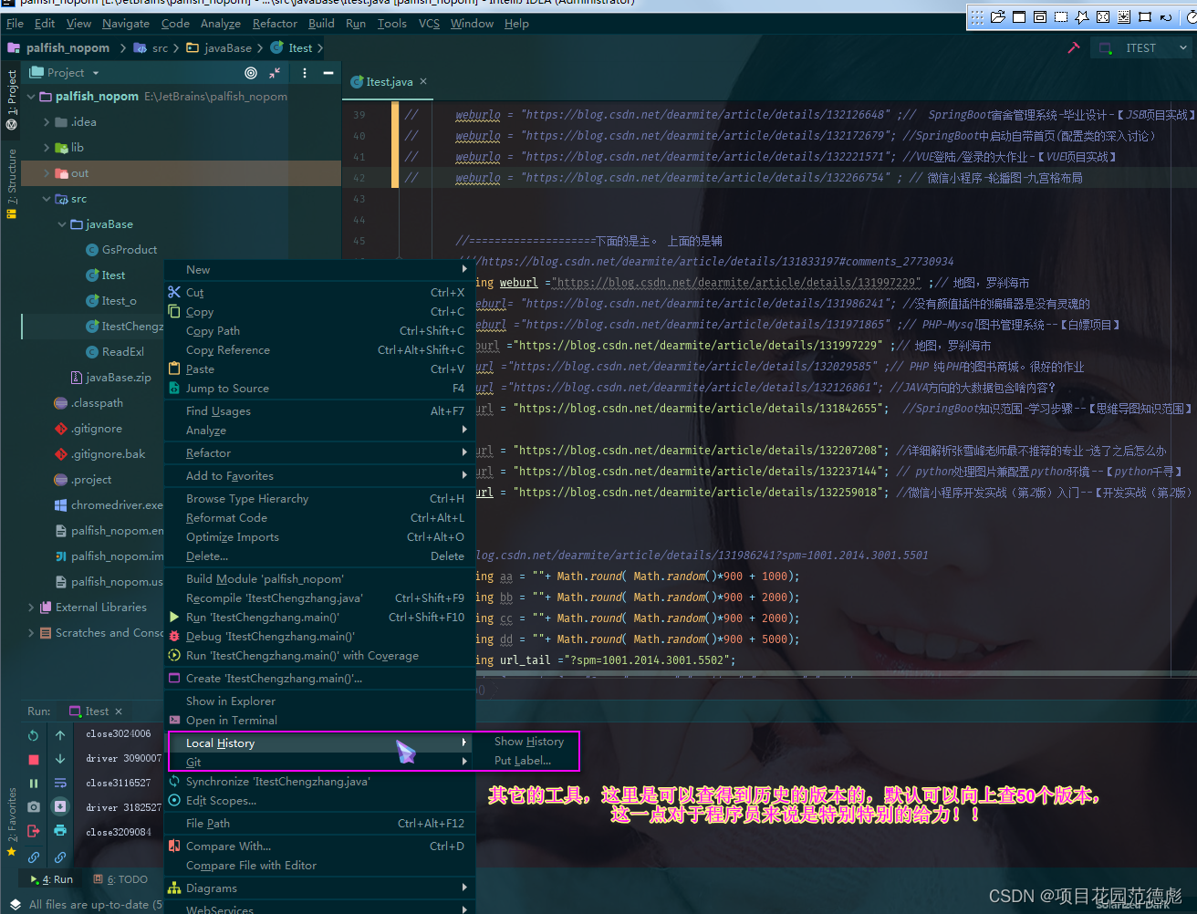This screenshot has width=1197, height=914.
Task: Click Show in Explorer menu item
Action: (x=318, y=701)
